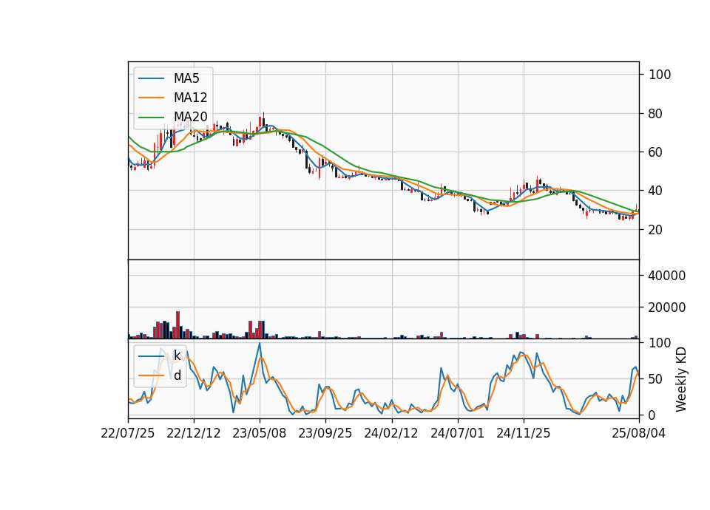This screenshot has width=710, height=510.
Task: Click the MA5 legend label
Action: point(186,78)
